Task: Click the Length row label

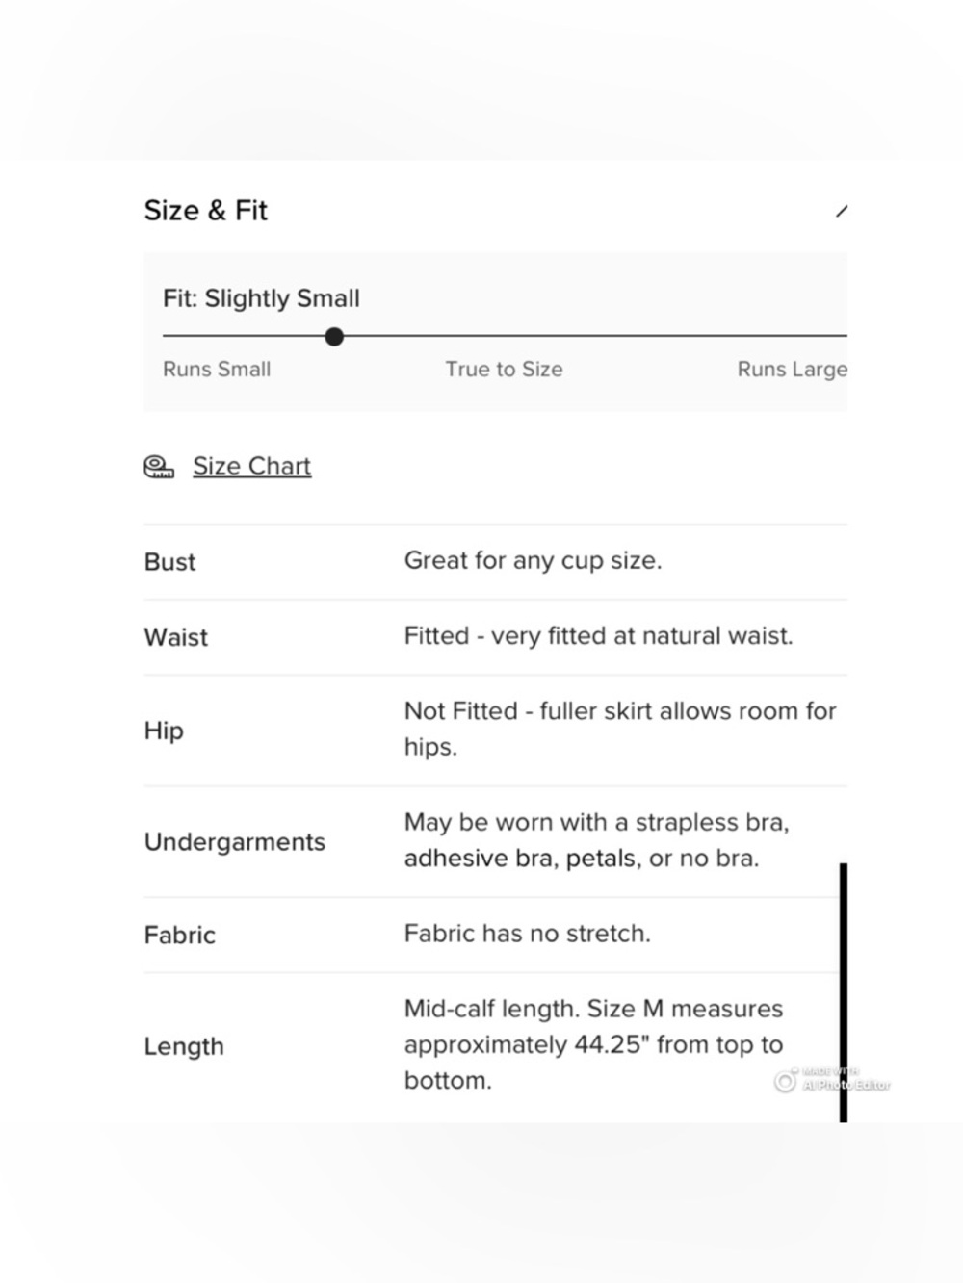Action: (184, 1046)
